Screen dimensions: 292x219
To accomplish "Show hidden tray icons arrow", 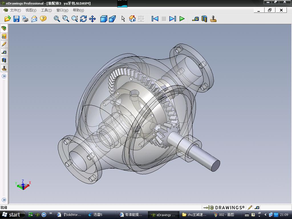I will pyautogui.click(x=265, y=215).
